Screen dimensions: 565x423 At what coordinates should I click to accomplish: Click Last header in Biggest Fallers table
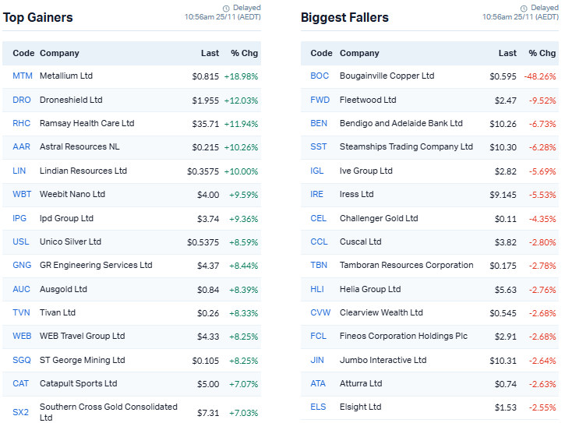coord(507,53)
